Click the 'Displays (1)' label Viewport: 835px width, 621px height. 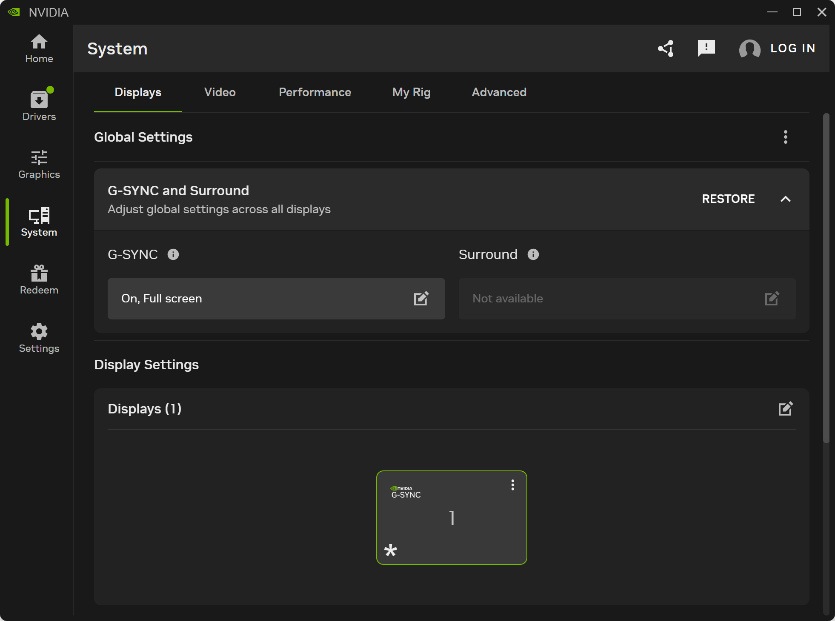pyautogui.click(x=145, y=409)
